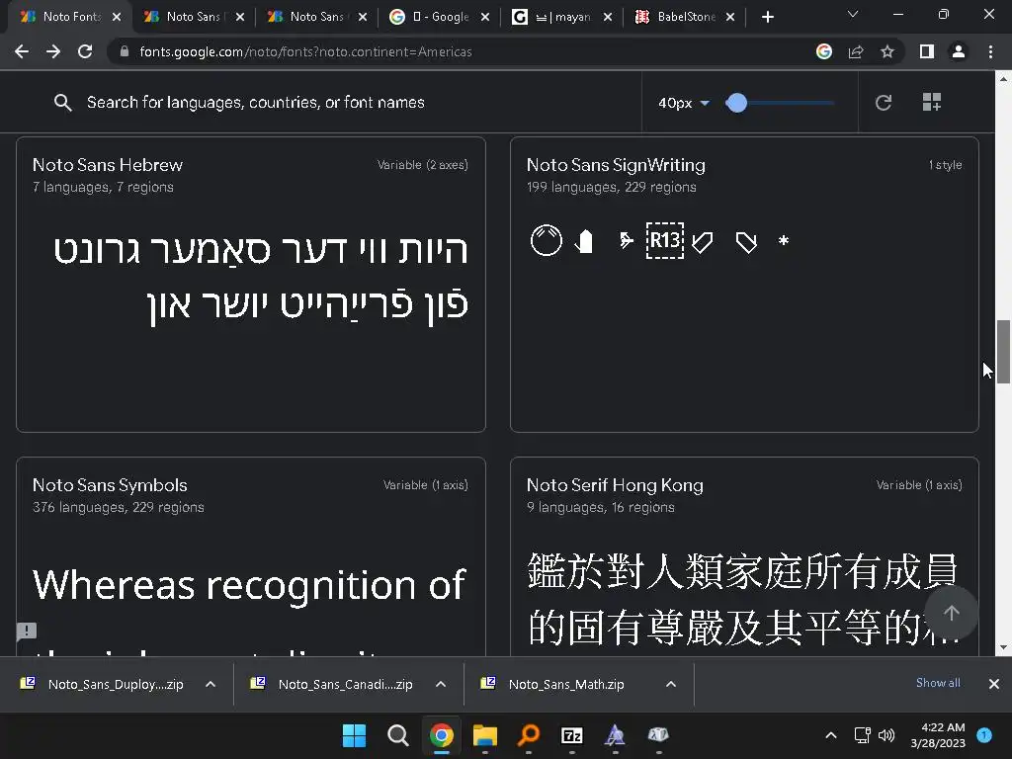Reload the Noto Fonts page

point(85,51)
